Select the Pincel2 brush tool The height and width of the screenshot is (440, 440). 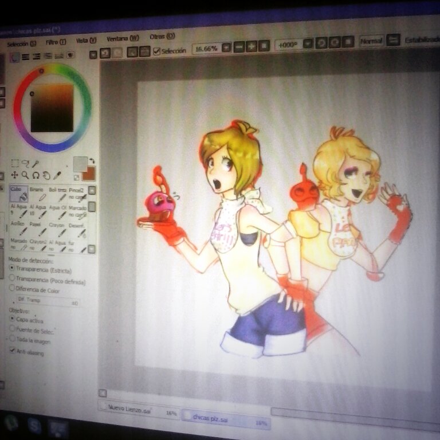coord(77,194)
